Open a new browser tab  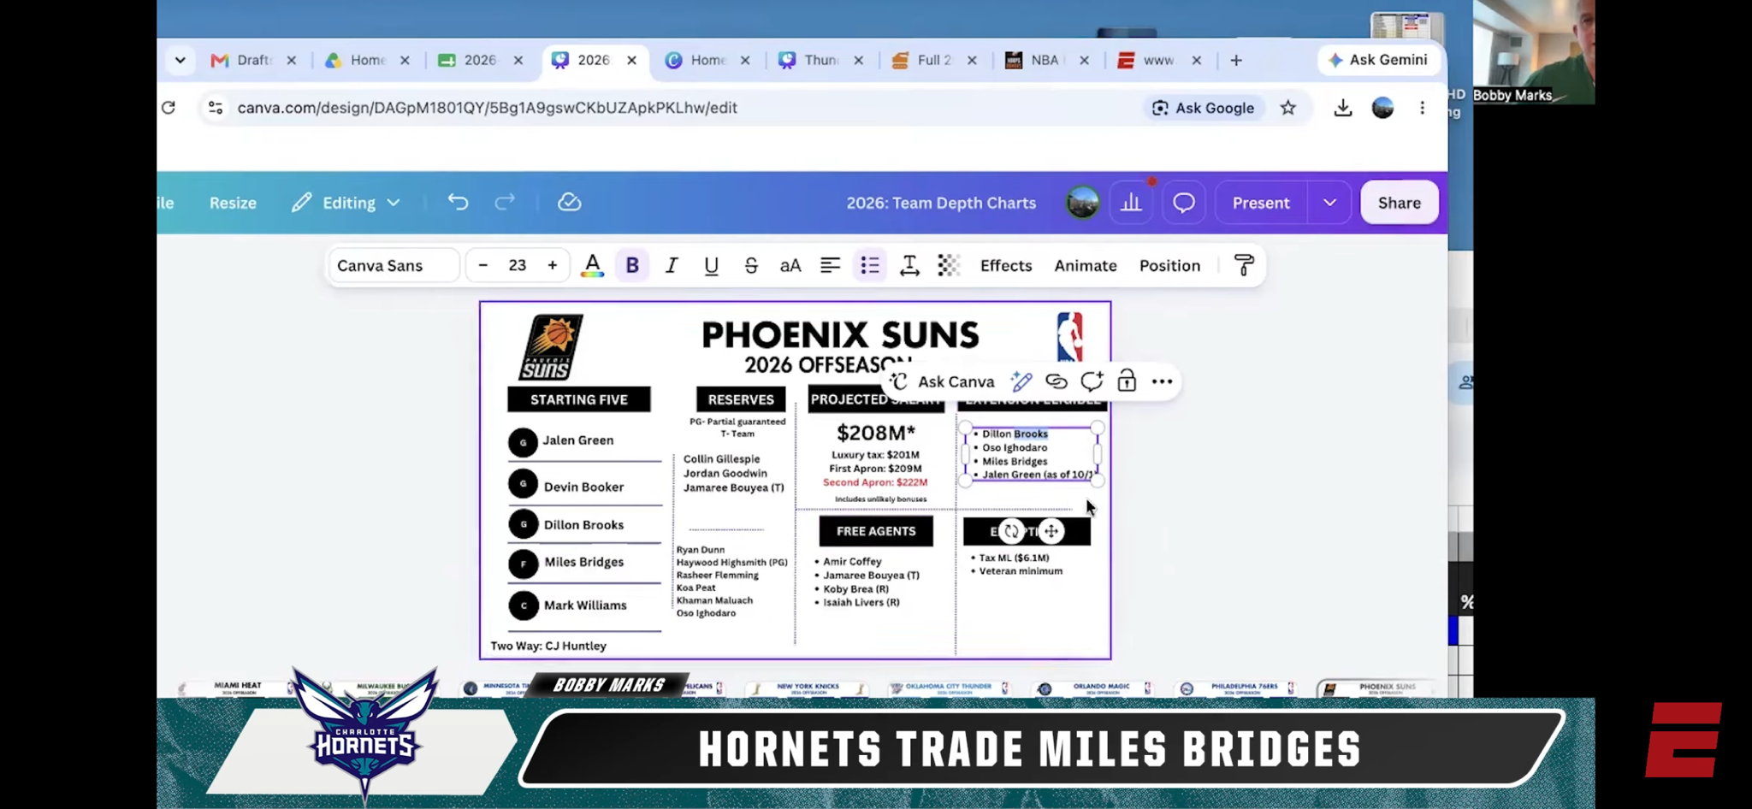pyautogui.click(x=1235, y=60)
